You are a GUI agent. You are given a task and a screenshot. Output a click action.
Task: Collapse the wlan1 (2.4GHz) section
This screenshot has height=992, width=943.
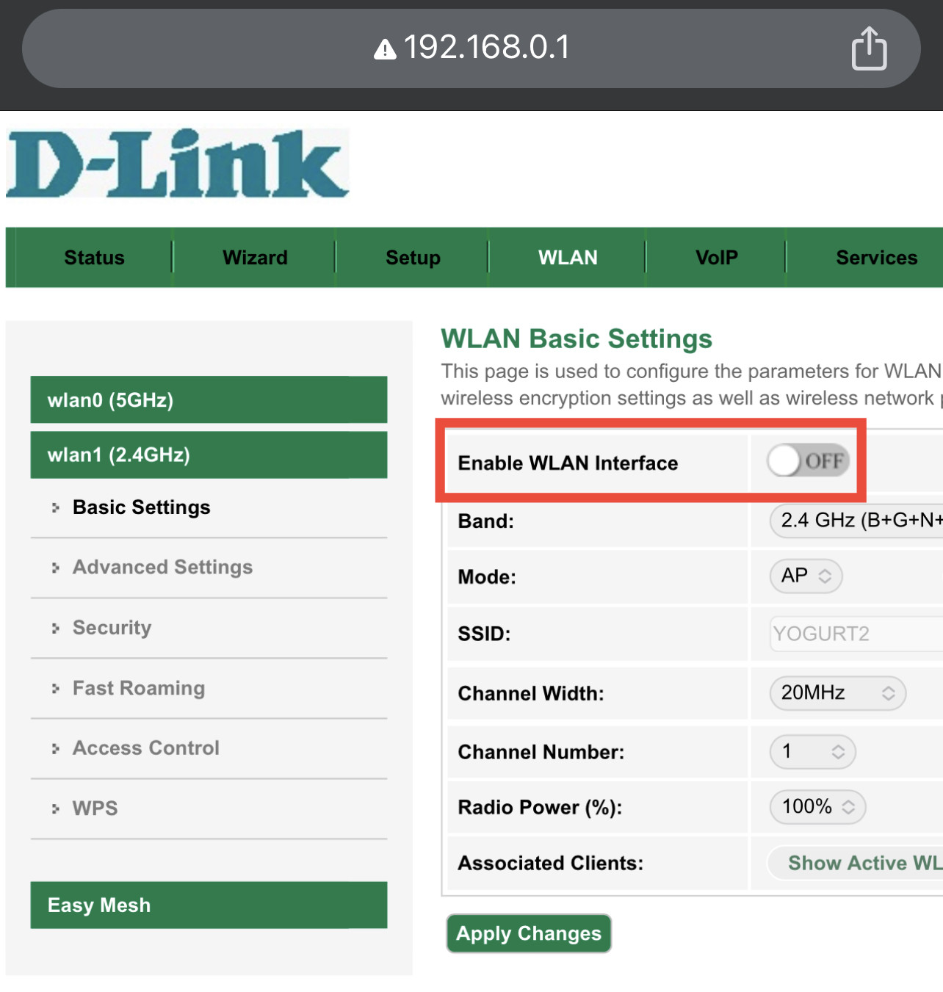209,455
